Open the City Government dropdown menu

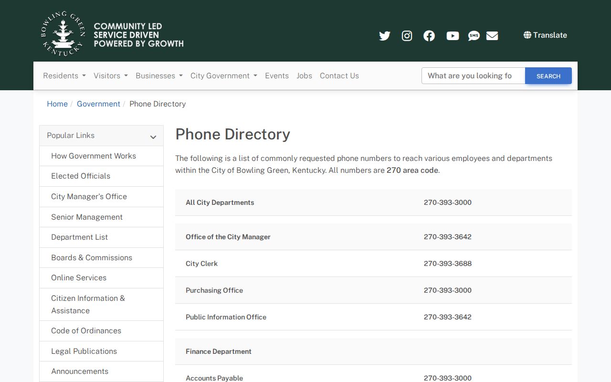click(x=224, y=75)
